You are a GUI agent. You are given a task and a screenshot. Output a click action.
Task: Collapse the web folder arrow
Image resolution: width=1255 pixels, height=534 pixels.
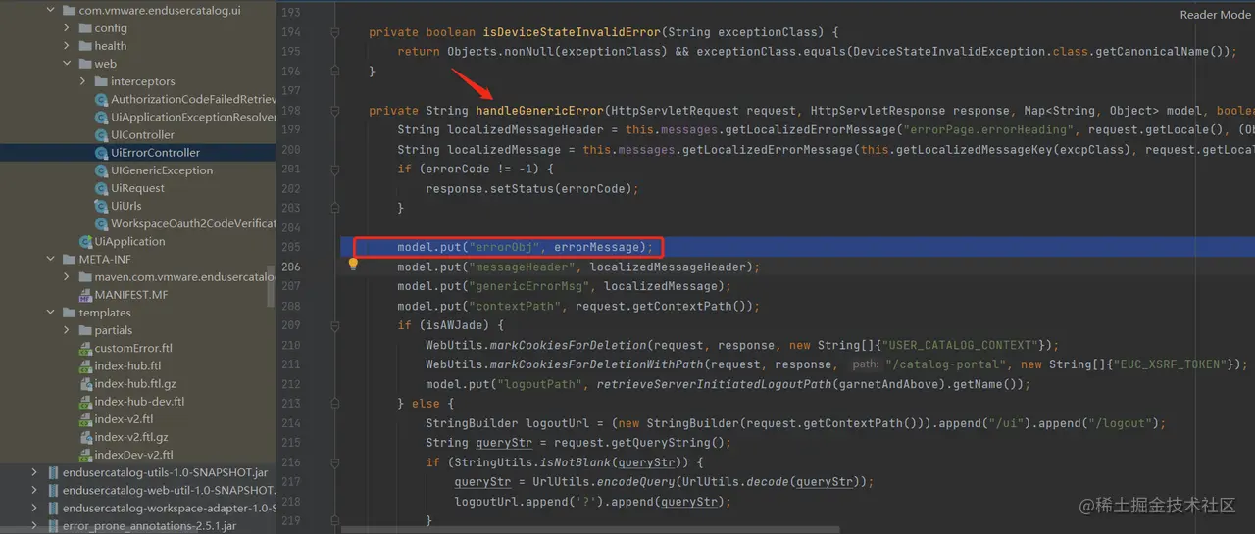click(67, 64)
